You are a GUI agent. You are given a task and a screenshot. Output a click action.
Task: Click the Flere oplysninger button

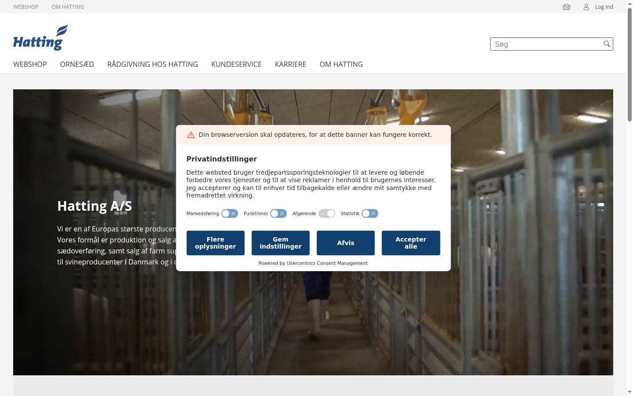215,243
